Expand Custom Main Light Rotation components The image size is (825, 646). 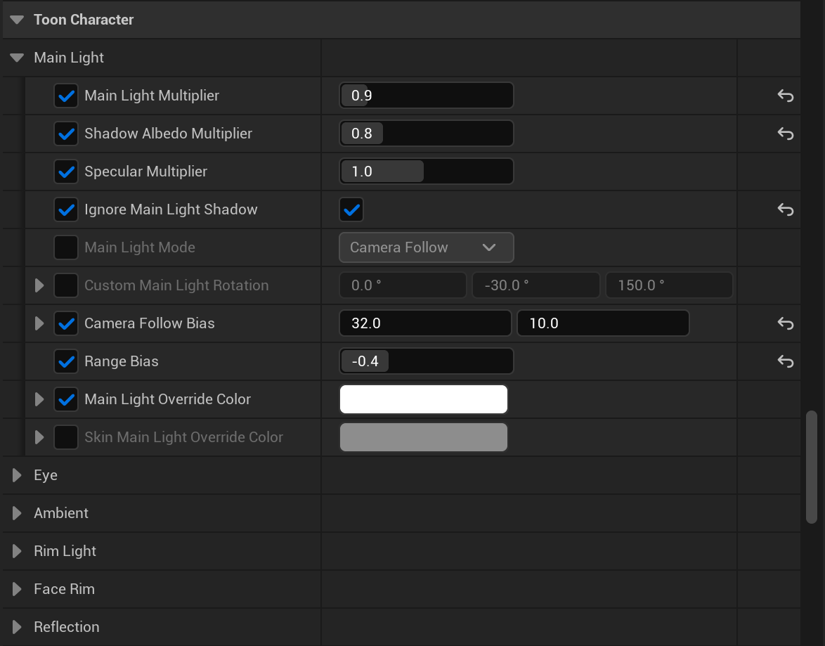point(39,285)
